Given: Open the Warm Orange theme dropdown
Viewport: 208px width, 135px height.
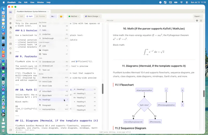Looking at the screenshot, I should [x=93, y=16].
